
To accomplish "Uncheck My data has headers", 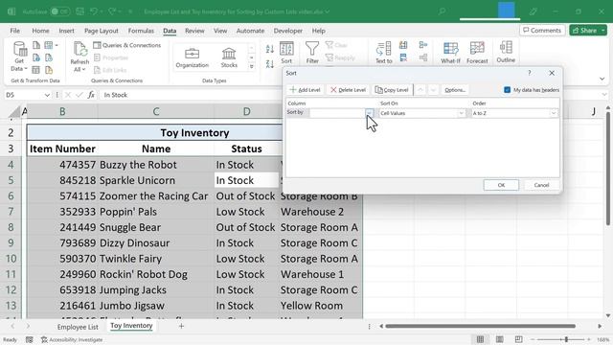I will pos(507,89).
